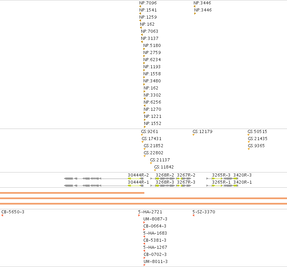Click the NP:1541 feature label

(148, 10)
